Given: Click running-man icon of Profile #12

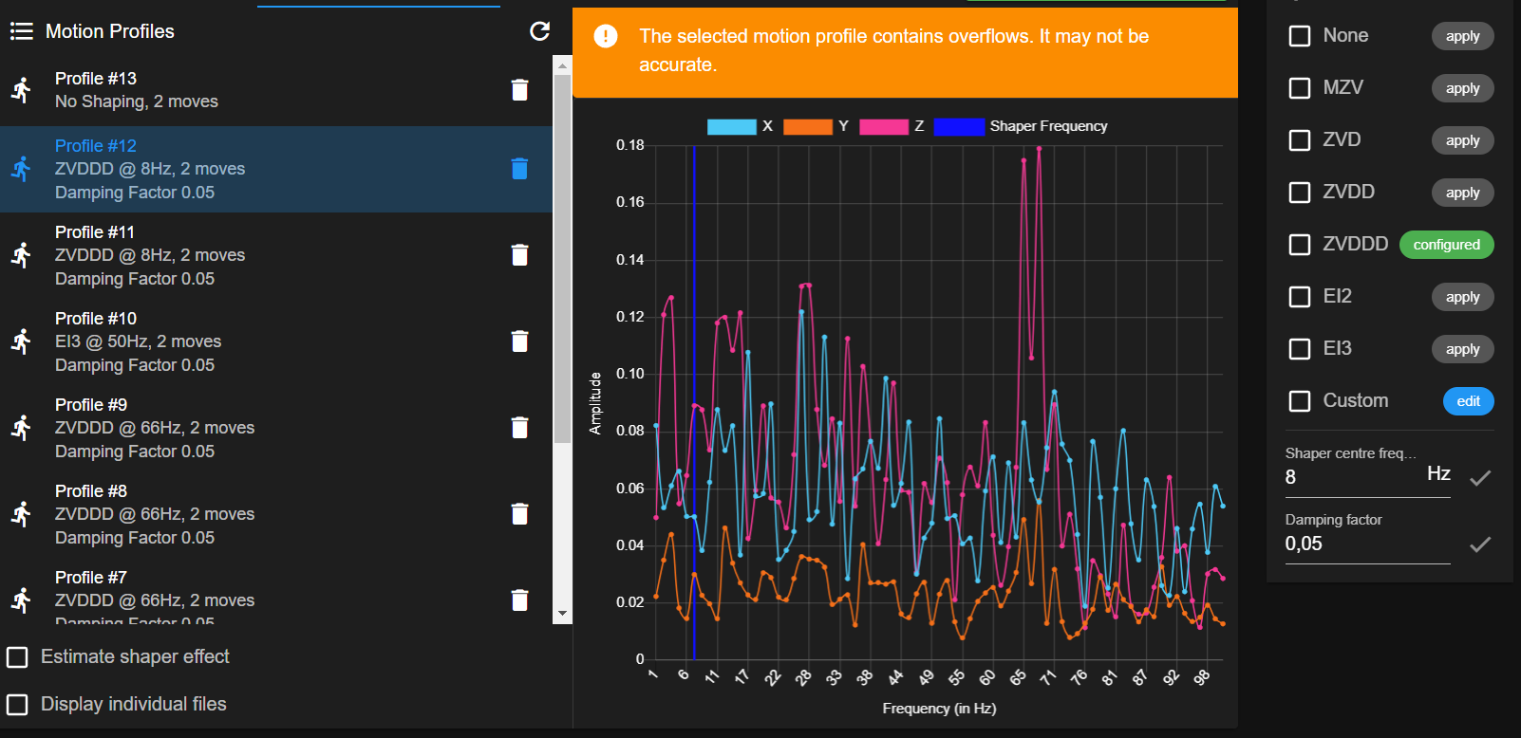Looking at the screenshot, I should click(x=21, y=169).
